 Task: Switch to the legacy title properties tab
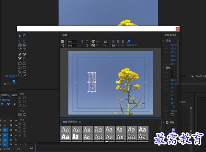pos(170,35)
